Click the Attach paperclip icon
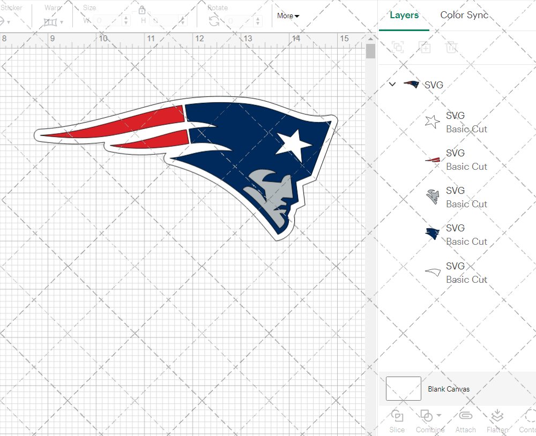The height and width of the screenshot is (436, 536). coord(465,416)
